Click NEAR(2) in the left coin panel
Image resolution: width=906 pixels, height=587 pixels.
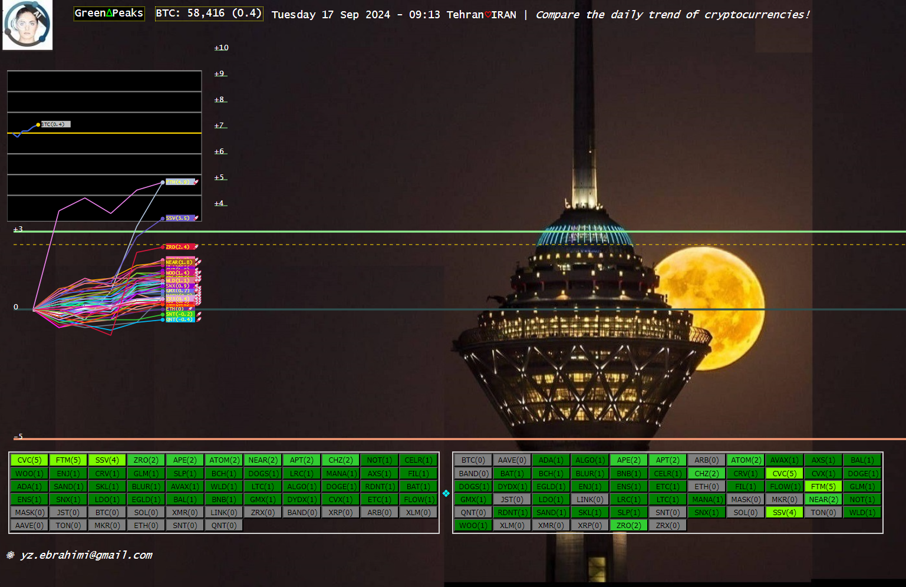263,460
